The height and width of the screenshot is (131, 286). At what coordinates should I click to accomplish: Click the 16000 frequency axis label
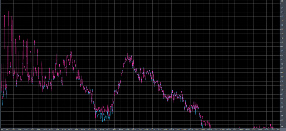(x=203, y=130)
